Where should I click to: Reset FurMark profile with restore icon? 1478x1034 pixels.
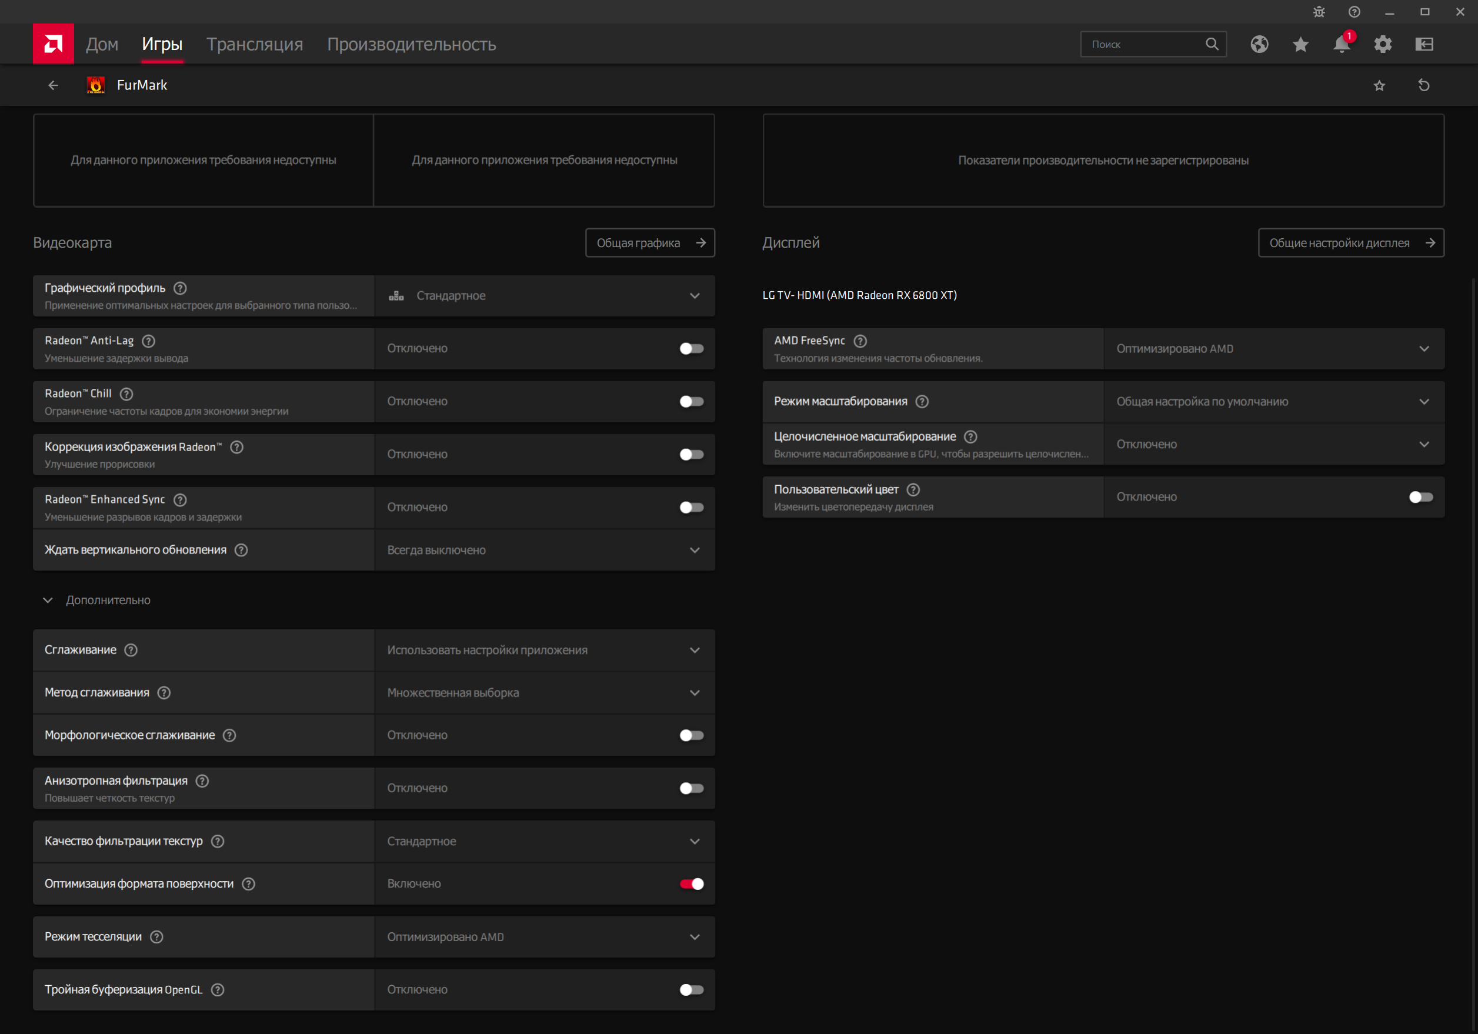point(1424,85)
